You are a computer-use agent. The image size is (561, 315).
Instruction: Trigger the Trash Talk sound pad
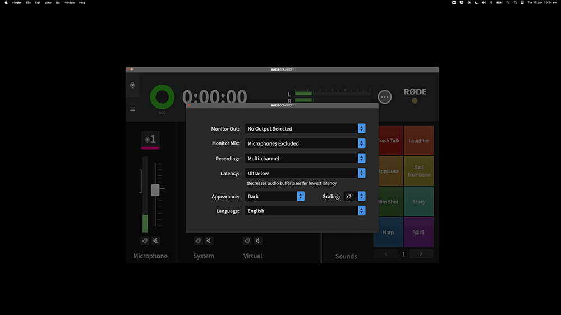pyautogui.click(x=390, y=141)
